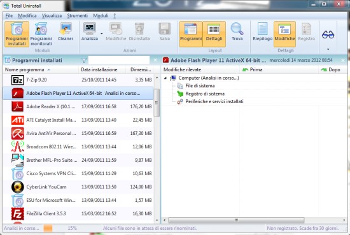
Task: Select Periferiche e servizi installati item
Action: click(214, 101)
